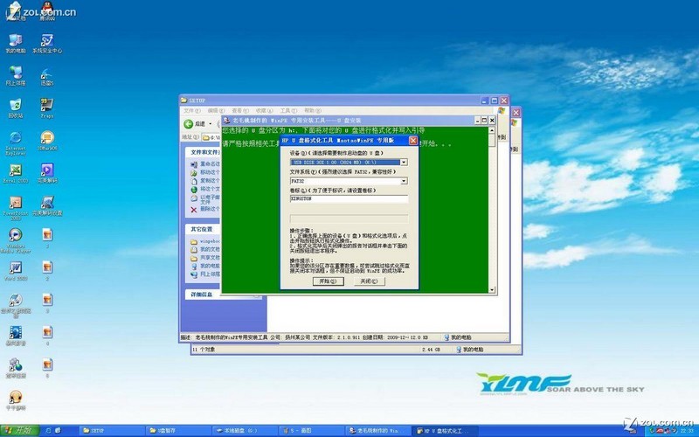The width and height of the screenshot is (699, 437).
Task: Open 编辑 menu in SETUP window
Action: [x=216, y=111]
